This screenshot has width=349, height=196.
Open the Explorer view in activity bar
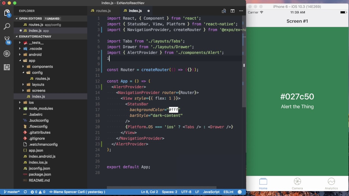click(x=7, y=13)
